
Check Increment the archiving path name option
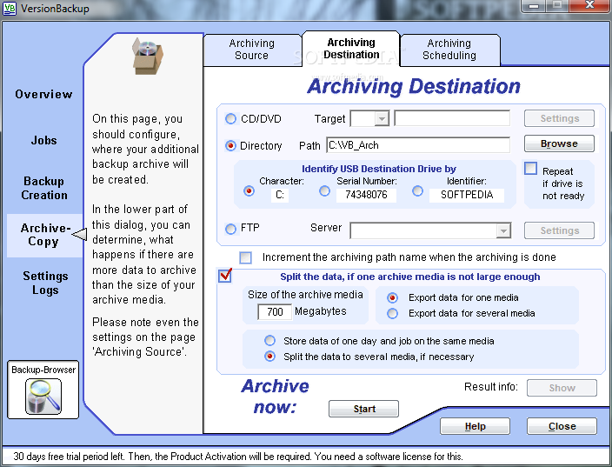coord(245,257)
